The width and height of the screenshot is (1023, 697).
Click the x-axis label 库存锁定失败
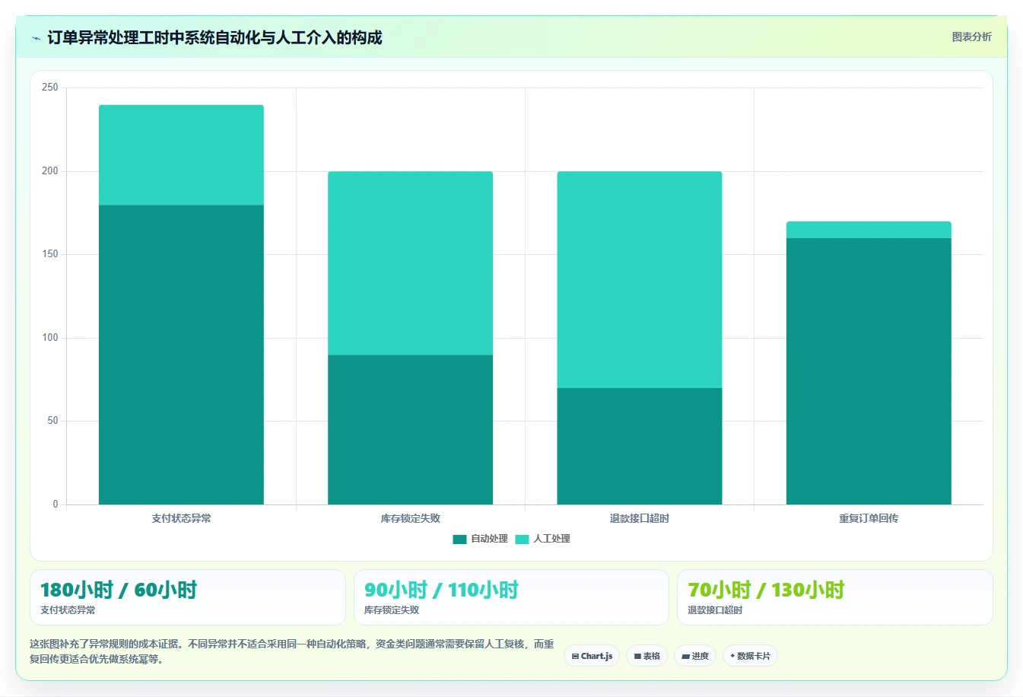[410, 518]
